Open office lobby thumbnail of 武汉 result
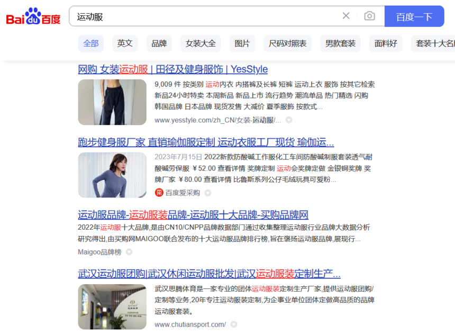 pyautogui.click(x=112, y=307)
